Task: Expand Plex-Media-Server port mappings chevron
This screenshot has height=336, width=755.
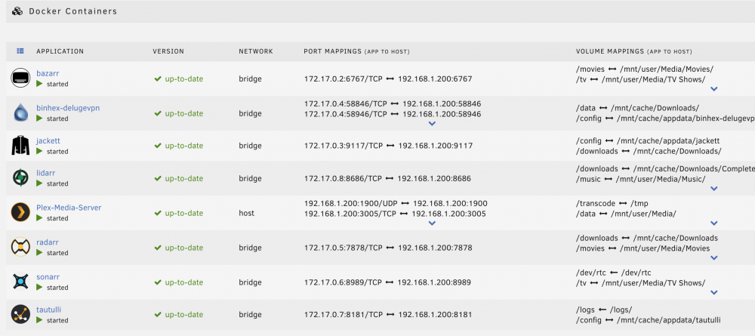Action: 432,223
